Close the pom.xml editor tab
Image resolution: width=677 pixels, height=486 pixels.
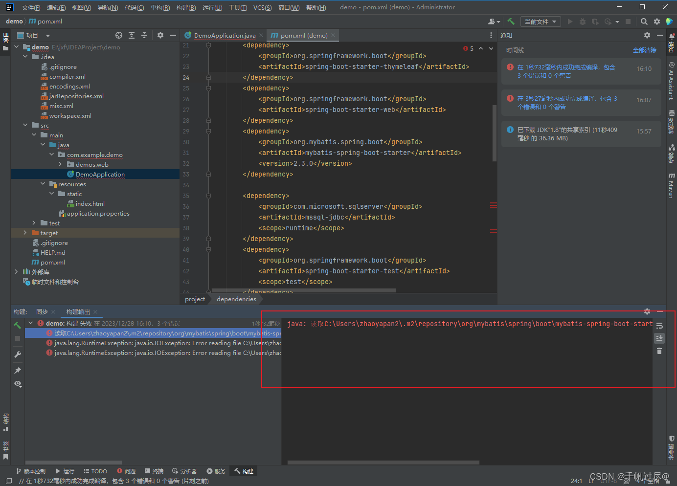tap(333, 35)
